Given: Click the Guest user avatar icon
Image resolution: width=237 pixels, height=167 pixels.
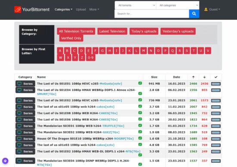Looking at the screenshot, I should 206,9.
